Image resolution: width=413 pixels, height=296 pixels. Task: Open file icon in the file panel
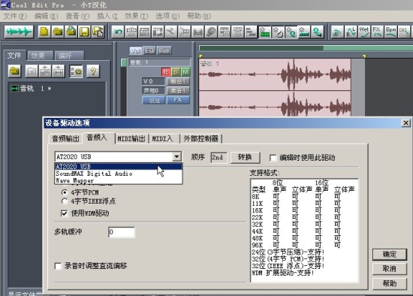[x=14, y=71]
